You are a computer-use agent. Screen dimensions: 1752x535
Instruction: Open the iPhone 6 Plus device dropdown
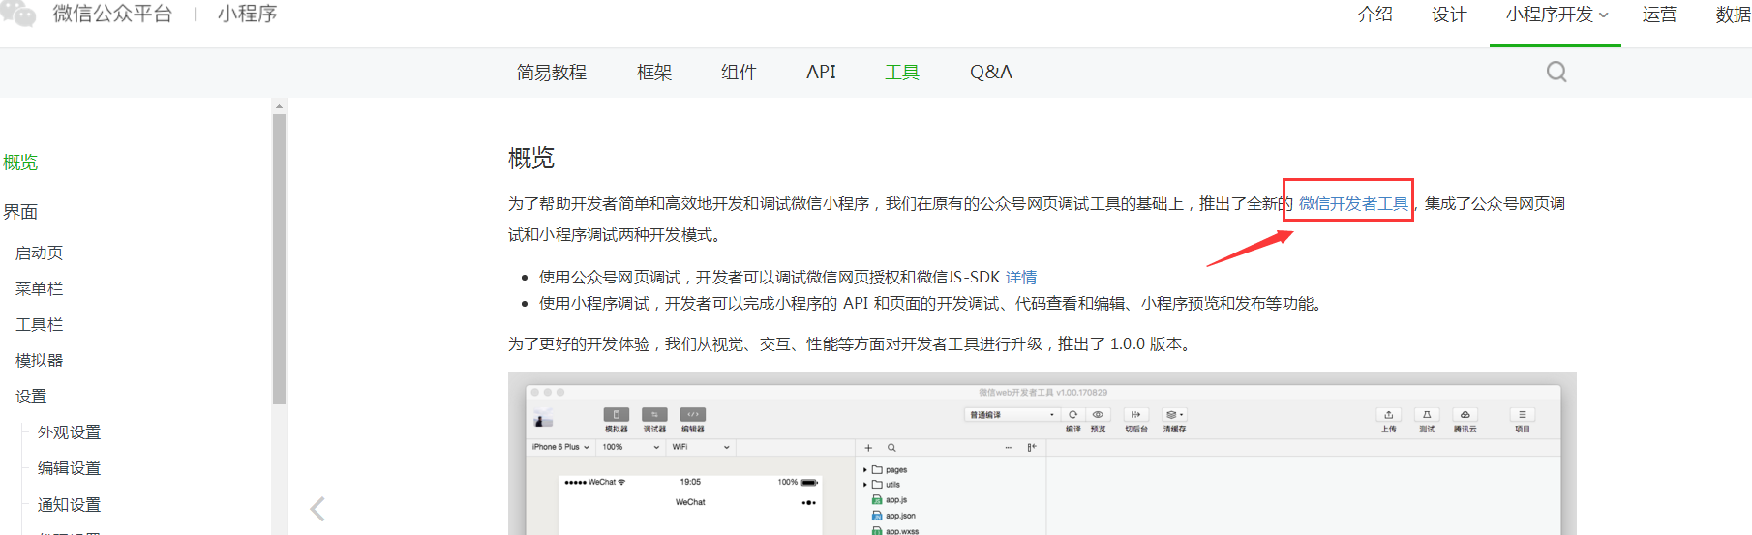(560, 447)
